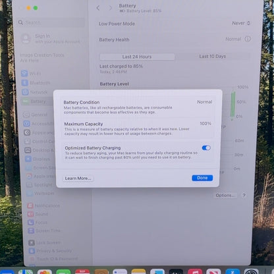
Task: Open Screen Time in the sidebar
Action: (44, 231)
